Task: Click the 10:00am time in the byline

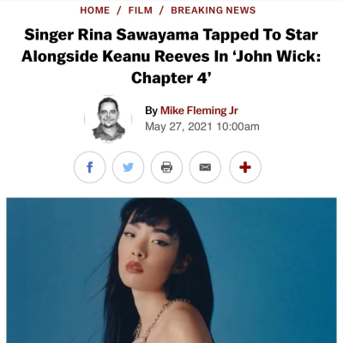Action: (238, 127)
